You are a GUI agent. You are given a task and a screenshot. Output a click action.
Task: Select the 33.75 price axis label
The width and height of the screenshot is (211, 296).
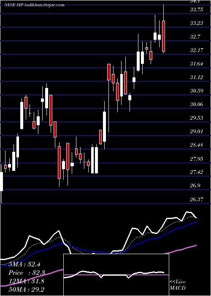pos(197,10)
